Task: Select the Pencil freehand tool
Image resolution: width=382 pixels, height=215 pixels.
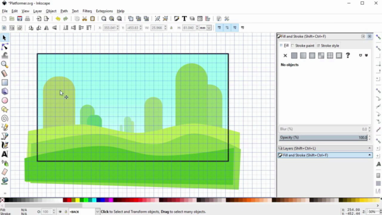Action: [x=4, y=127]
